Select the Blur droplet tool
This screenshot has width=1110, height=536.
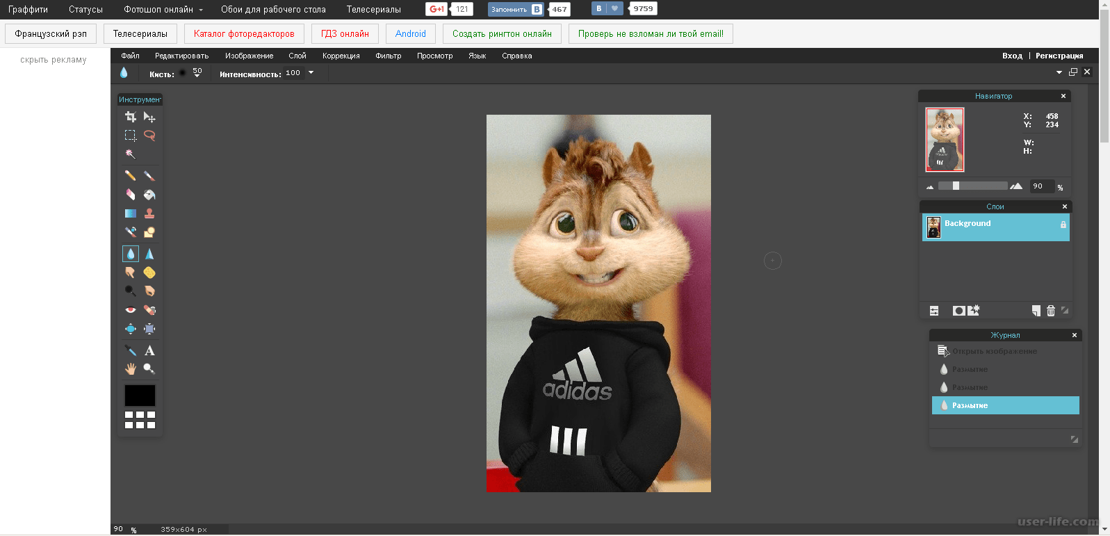[131, 254]
